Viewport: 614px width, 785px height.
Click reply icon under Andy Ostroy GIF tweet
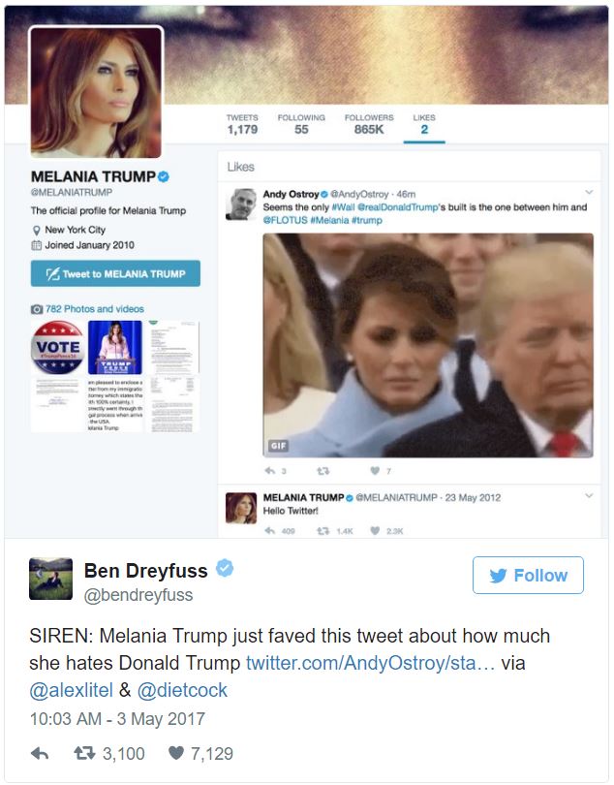tap(270, 471)
